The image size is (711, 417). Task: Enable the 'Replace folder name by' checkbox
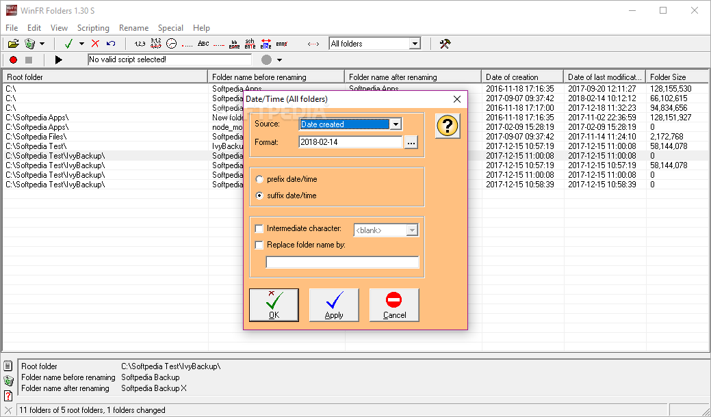(259, 245)
